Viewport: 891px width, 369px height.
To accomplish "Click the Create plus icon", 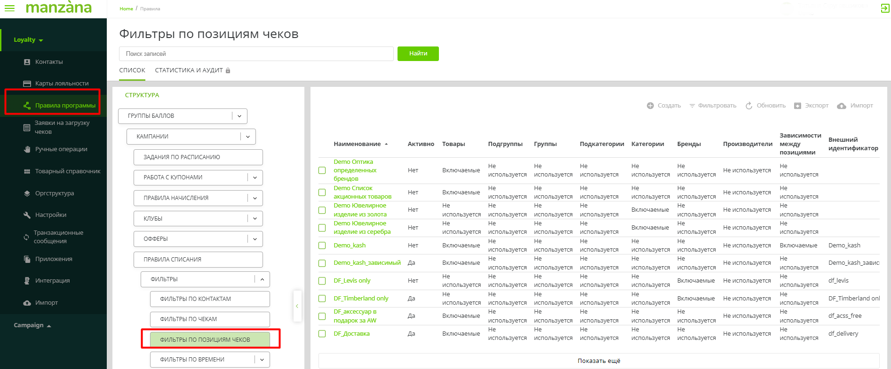I will pos(650,106).
